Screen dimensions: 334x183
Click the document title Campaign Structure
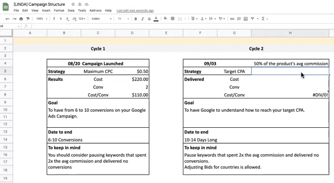click(40, 4)
